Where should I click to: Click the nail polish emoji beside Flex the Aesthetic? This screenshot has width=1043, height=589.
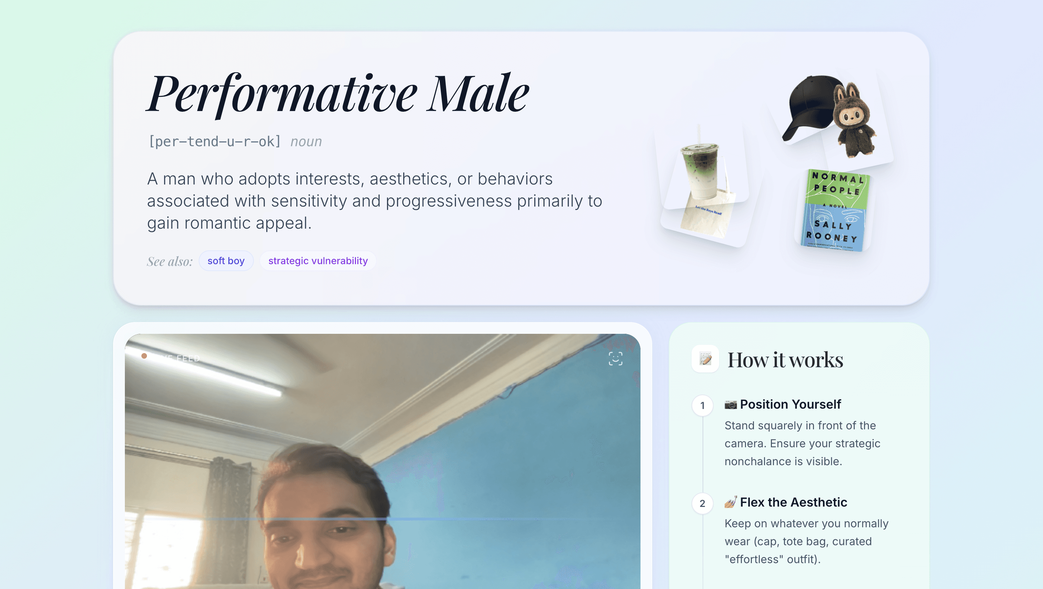click(x=731, y=502)
